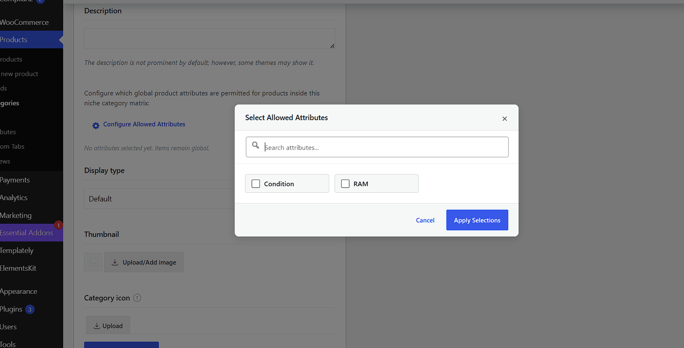Close the Select Allowed Attributes dialog
This screenshot has width=684, height=348.
tap(504, 118)
